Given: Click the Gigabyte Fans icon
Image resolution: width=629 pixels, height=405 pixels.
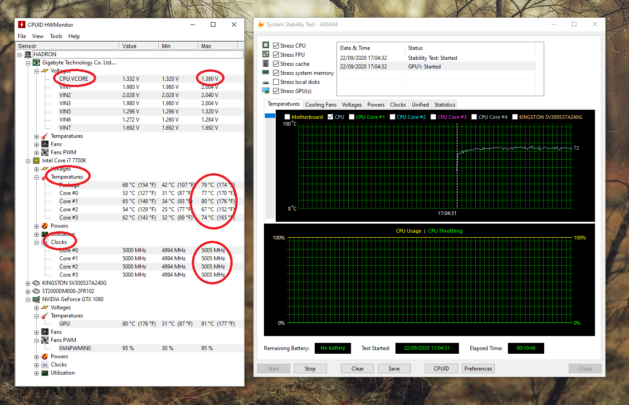Looking at the screenshot, I should 45,144.
